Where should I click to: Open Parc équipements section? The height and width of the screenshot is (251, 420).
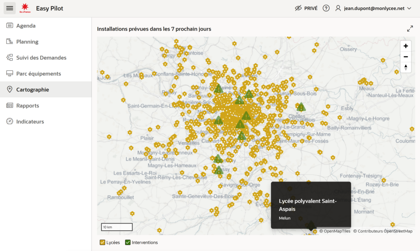pyautogui.click(x=46, y=74)
